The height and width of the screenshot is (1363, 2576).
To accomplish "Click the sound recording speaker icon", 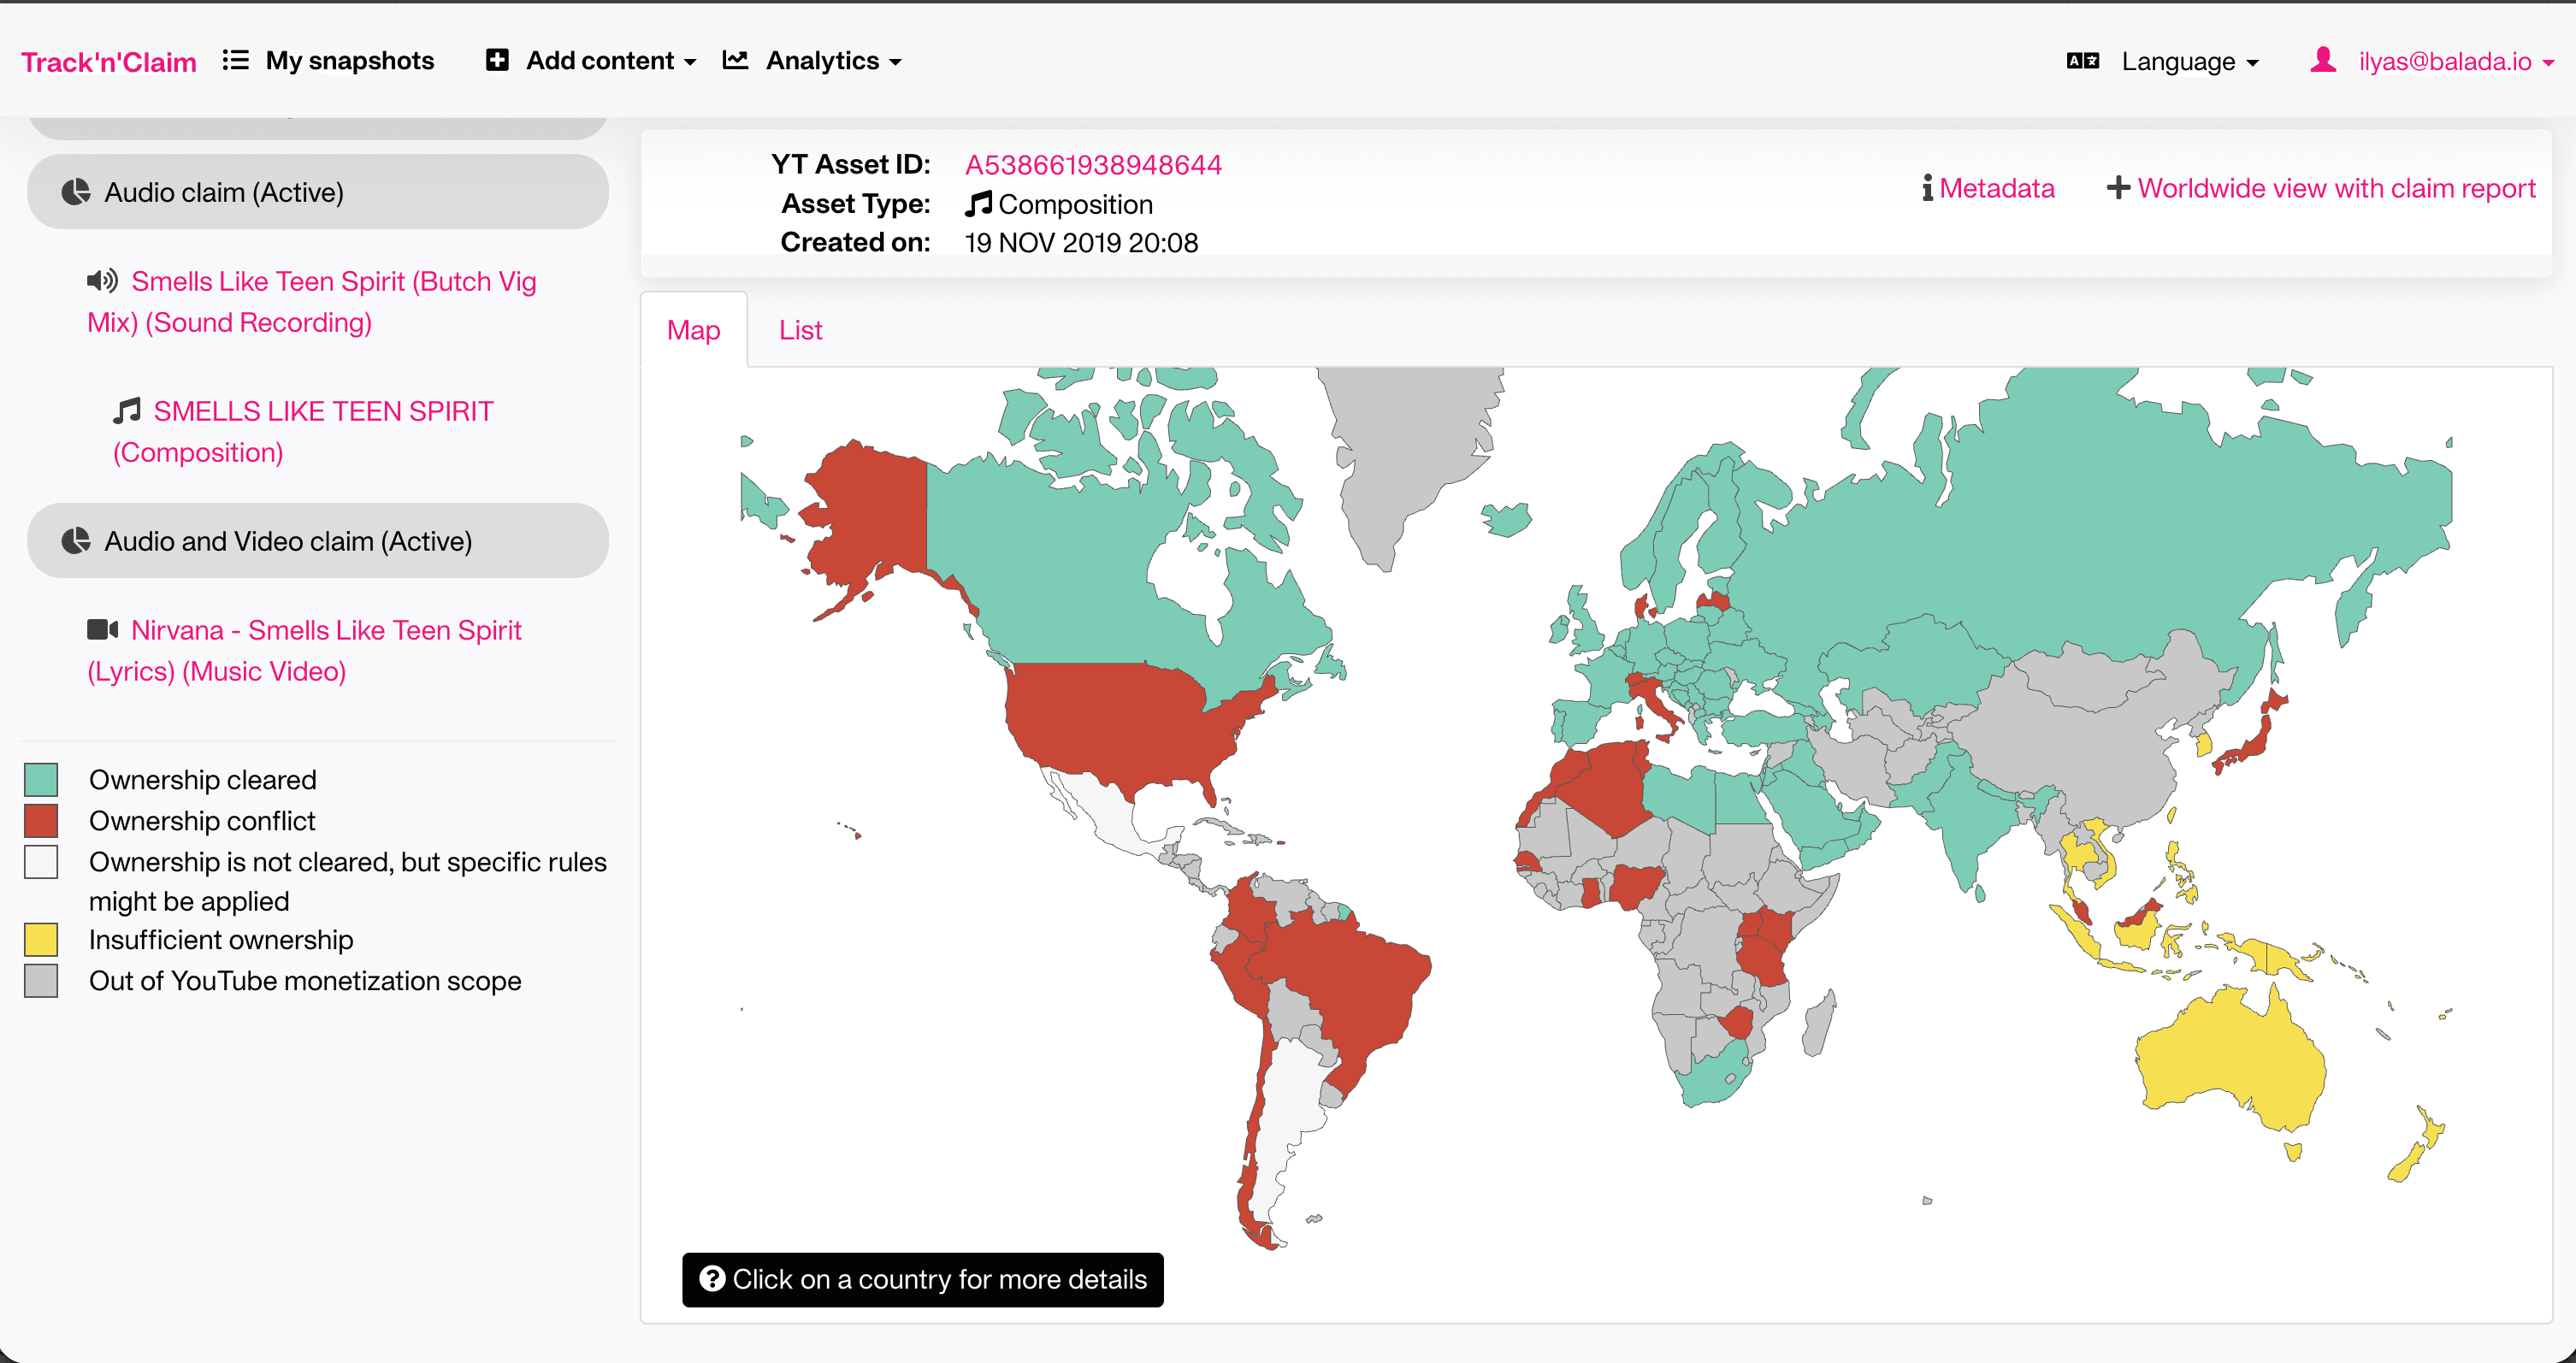I will [x=102, y=281].
